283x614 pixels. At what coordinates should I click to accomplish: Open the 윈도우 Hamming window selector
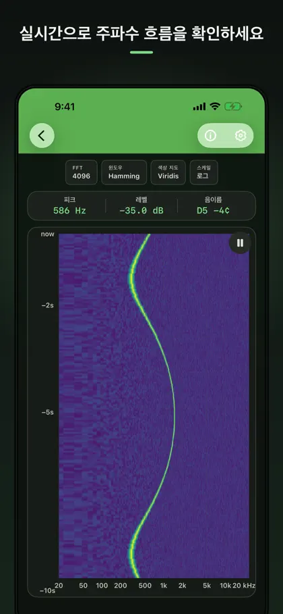coord(124,172)
